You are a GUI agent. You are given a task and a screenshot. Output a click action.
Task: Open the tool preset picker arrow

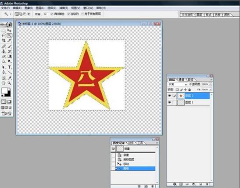pyautogui.click(x=11, y=14)
